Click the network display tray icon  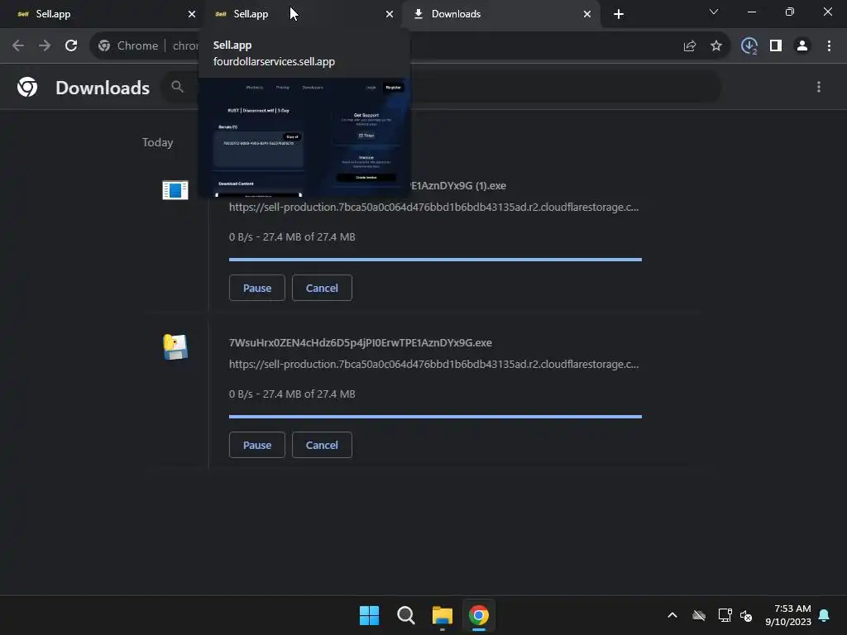[x=725, y=615]
